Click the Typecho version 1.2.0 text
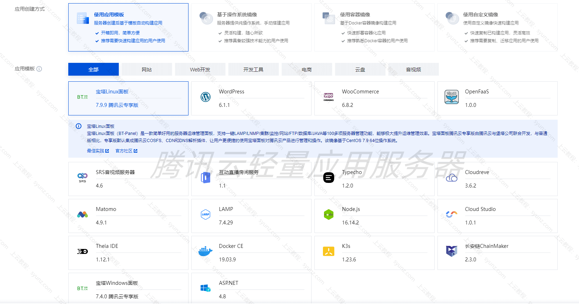The width and height of the screenshot is (579, 304). (347, 186)
